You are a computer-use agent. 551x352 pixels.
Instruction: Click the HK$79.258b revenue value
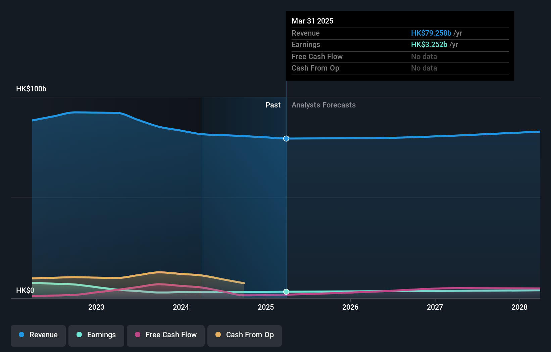(x=431, y=33)
